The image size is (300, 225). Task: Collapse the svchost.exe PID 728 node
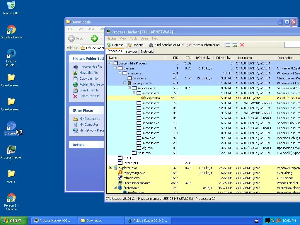coord(134,93)
